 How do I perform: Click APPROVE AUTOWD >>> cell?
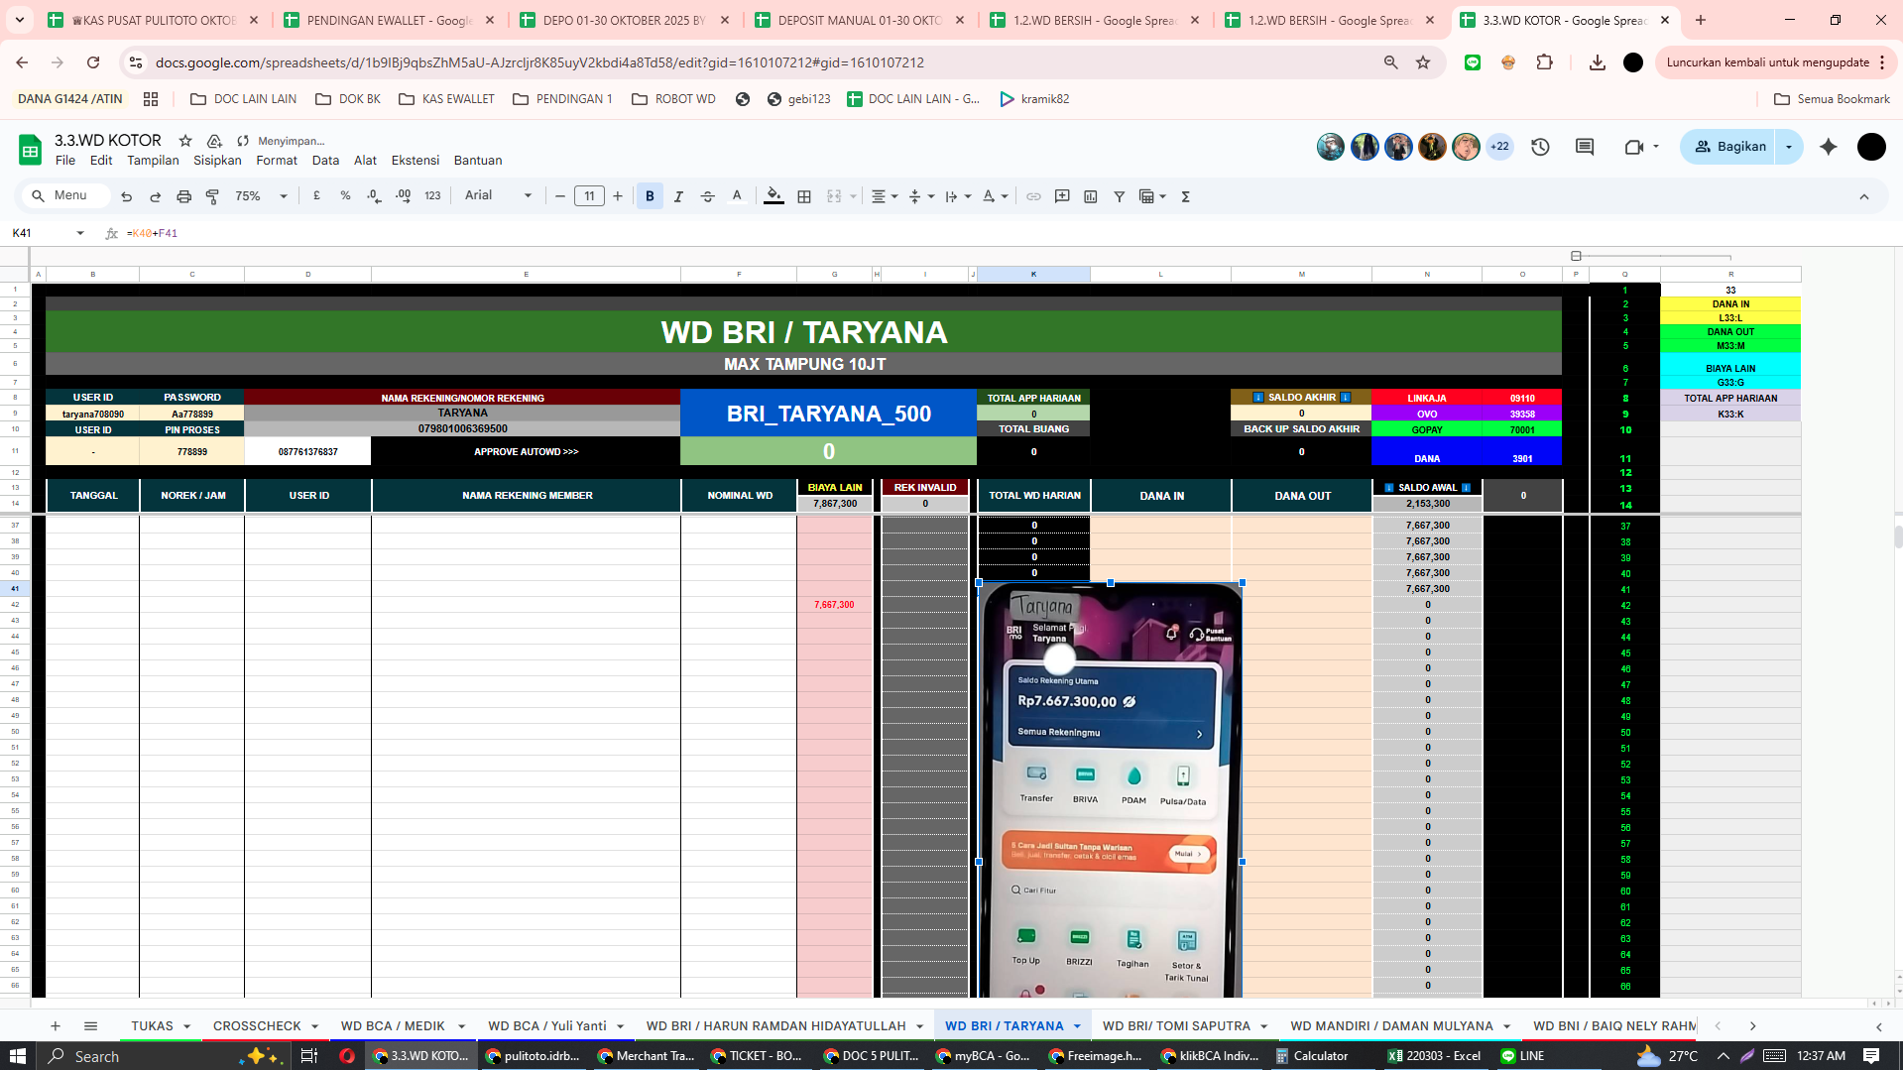click(526, 452)
